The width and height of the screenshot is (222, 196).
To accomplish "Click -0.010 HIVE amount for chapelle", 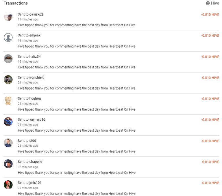I will [210, 162].
